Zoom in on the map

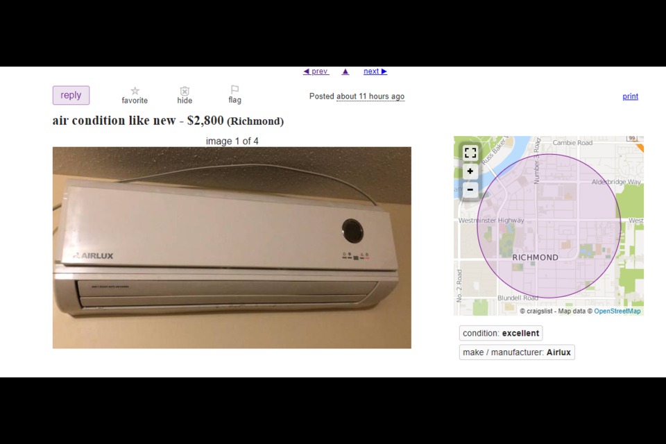(x=470, y=171)
